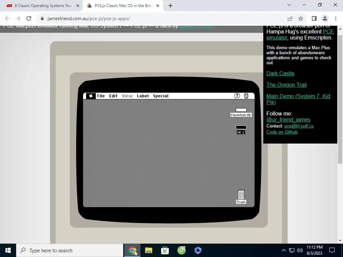Open the Windows Start menu

(x=8, y=250)
